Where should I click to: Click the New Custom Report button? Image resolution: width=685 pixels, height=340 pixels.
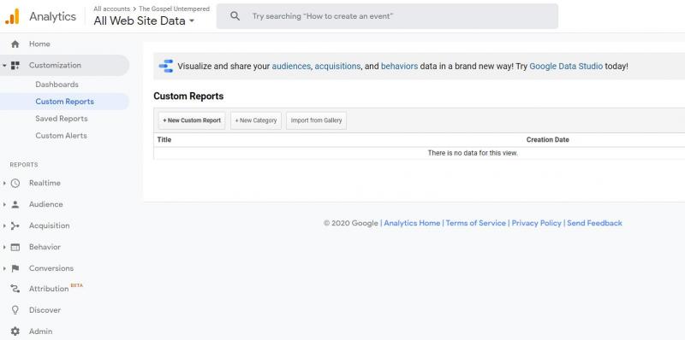click(192, 120)
